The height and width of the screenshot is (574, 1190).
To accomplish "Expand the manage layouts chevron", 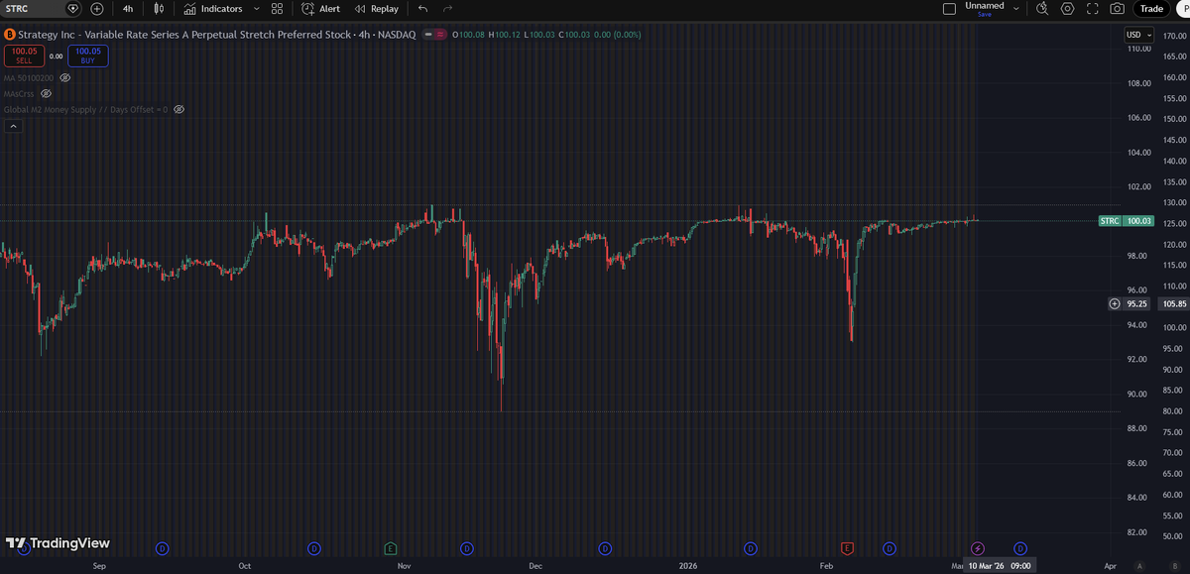I will click(x=1014, y=9).
